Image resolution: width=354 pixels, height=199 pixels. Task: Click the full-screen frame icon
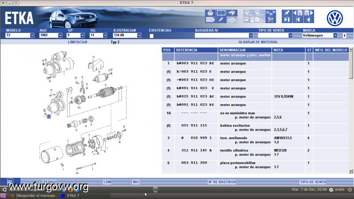coord(221,13)
